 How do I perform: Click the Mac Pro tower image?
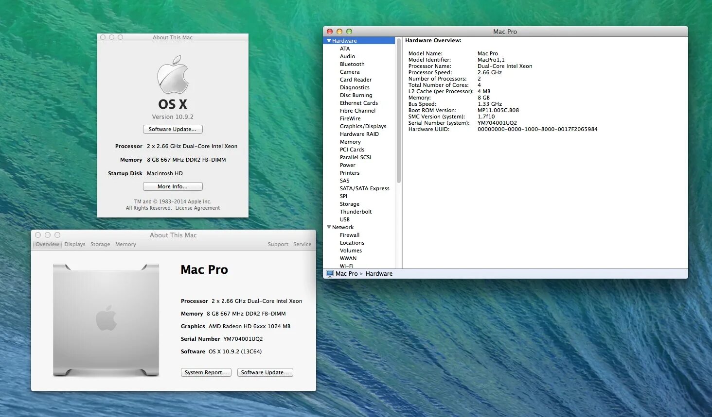pyautogui.click(x=106, y=320)
